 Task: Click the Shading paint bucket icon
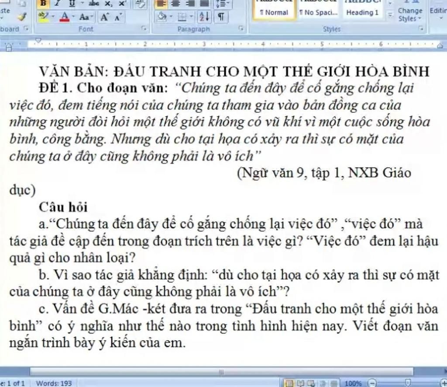click(x=162, y=17)
